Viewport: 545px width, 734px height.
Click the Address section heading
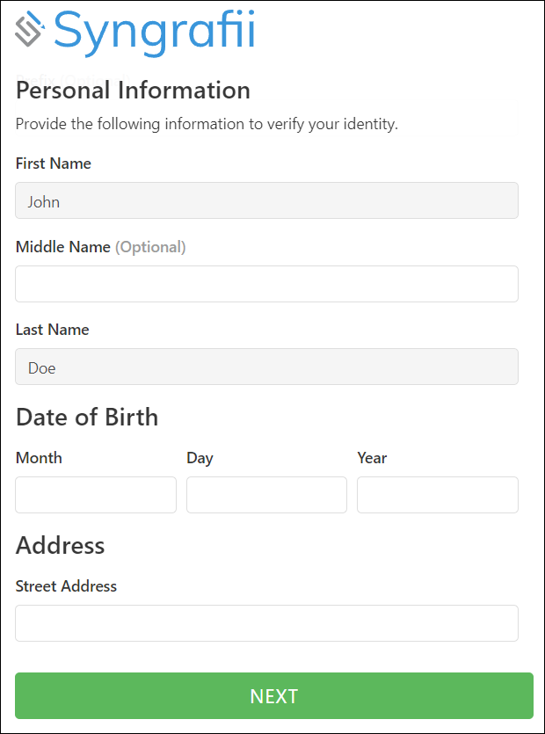[60, 545]
